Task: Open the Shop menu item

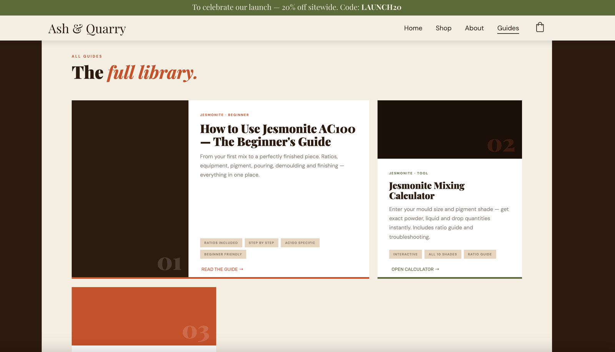Action: pos(443,28)
